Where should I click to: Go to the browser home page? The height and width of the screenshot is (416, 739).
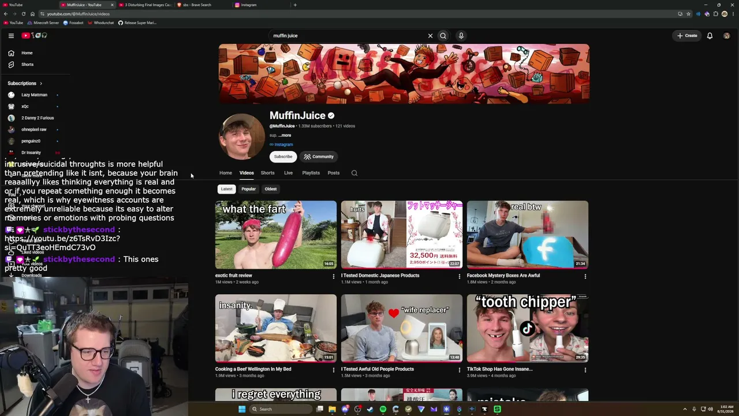[32, 14]
